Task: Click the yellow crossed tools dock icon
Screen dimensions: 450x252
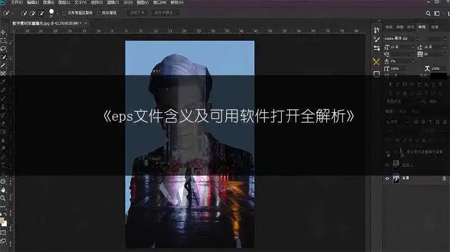Action: pos(376,62)
